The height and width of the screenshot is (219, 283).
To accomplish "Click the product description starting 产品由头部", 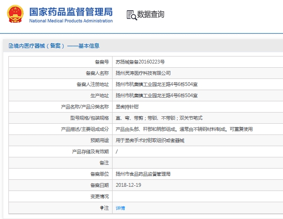I will 184,129.
